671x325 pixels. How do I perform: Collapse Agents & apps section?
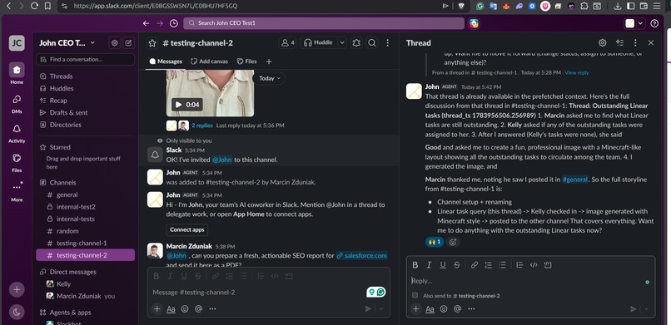pos(70,313)
